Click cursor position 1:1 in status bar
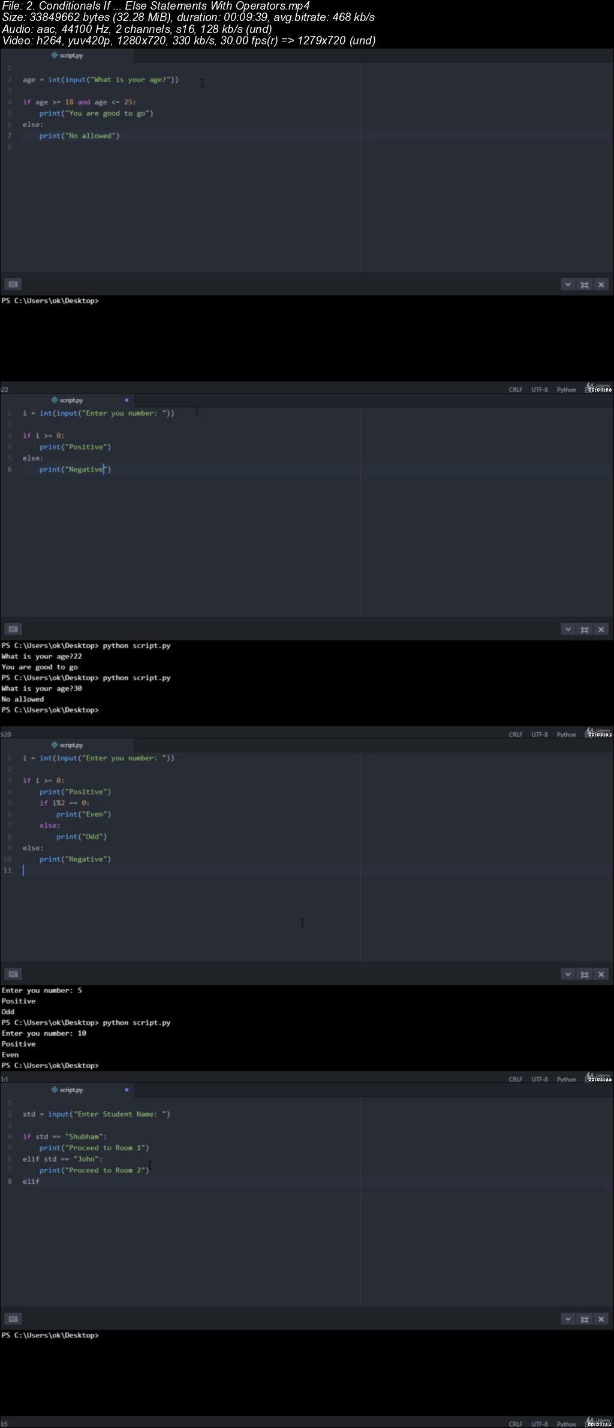 4,1080
